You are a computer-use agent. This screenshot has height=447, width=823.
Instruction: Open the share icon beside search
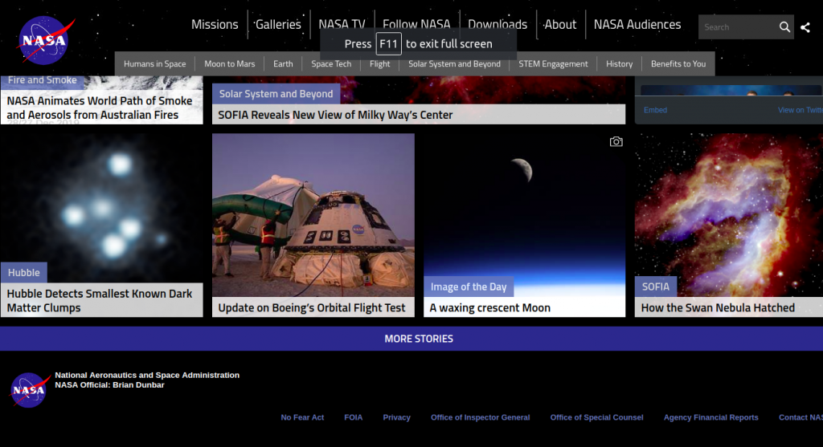click(x=805, y=27)
